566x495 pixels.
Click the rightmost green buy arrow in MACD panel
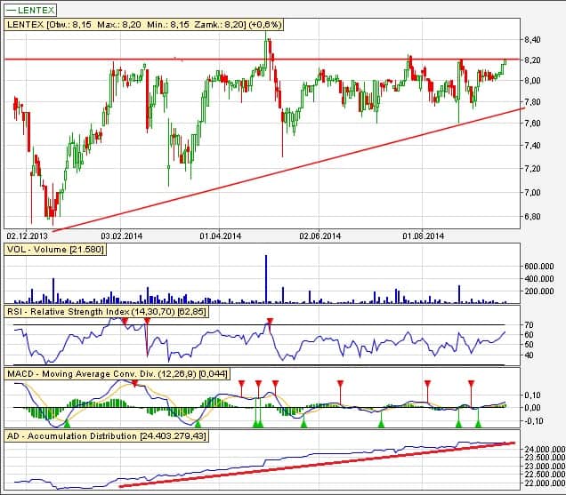[x=478, y=425]
